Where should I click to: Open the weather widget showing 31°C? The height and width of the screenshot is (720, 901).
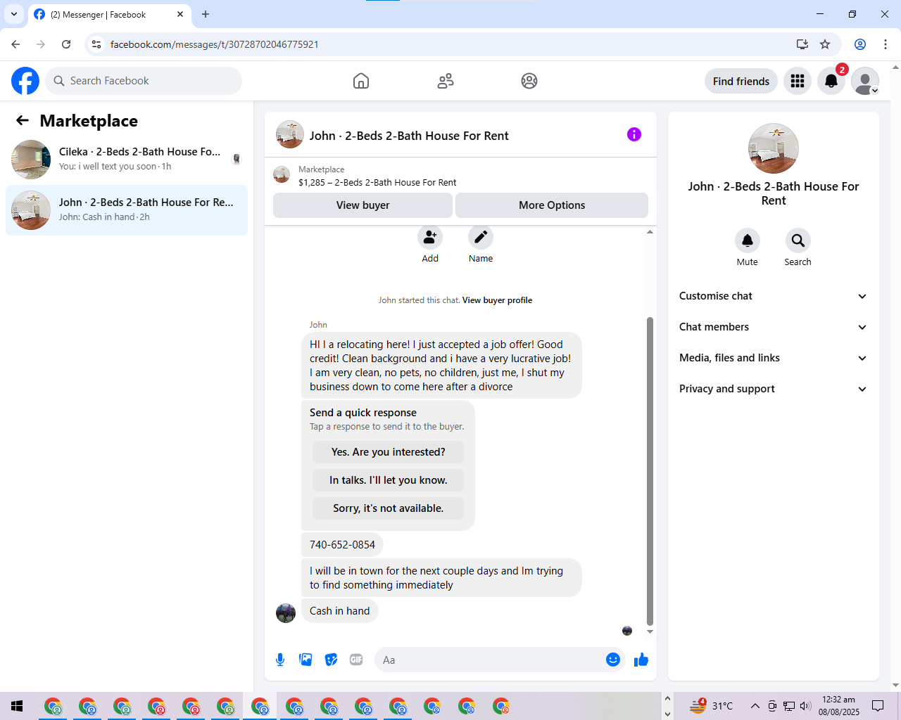[x=712, y=706]
